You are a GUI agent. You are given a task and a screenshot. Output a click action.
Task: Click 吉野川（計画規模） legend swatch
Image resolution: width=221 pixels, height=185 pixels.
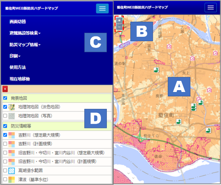coord(11,144)
